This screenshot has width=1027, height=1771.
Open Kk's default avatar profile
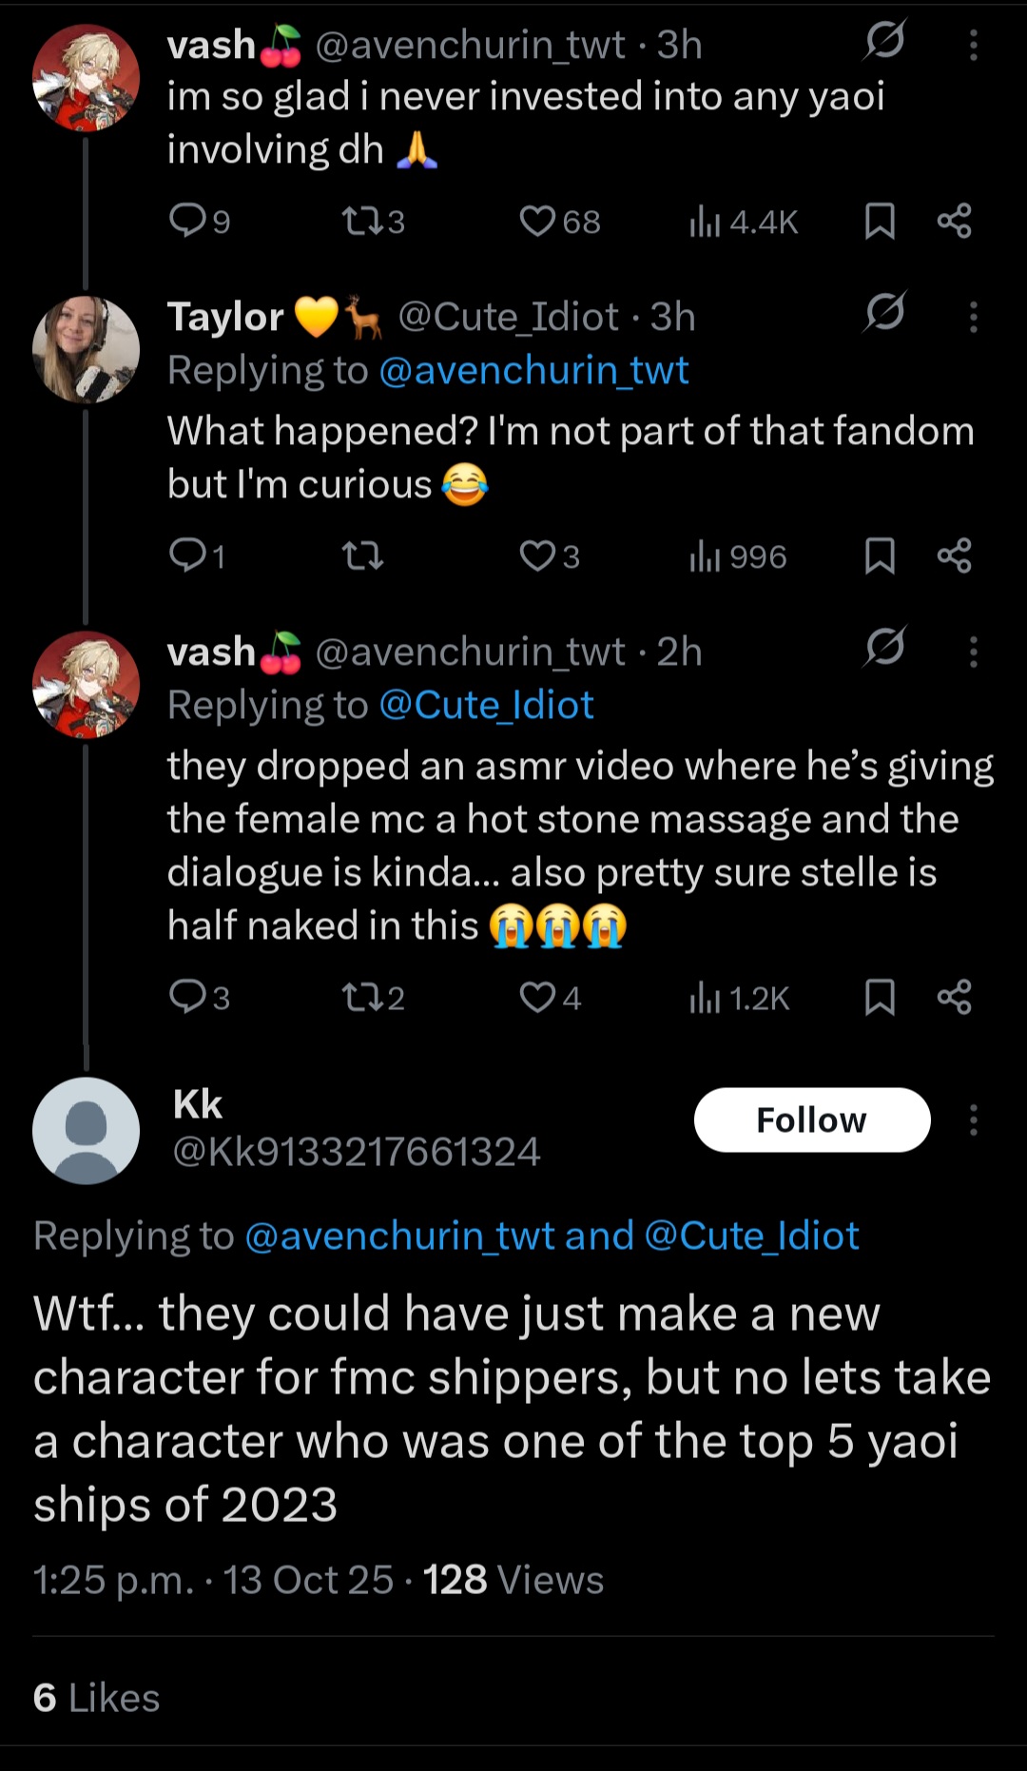(x=86, y=1131)
